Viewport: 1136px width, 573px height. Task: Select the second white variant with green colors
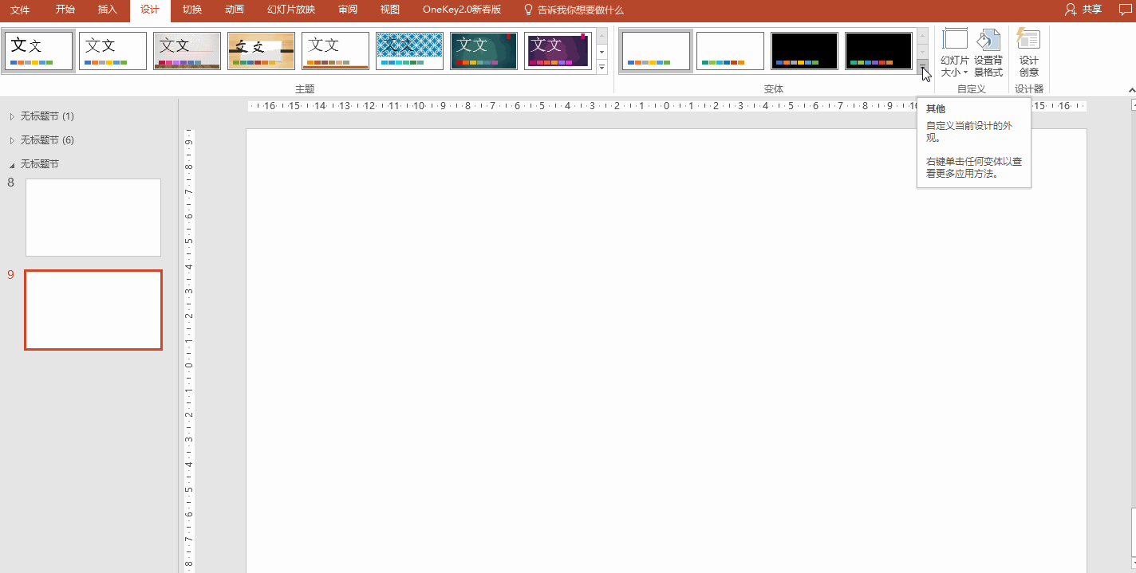click(730, 51)
